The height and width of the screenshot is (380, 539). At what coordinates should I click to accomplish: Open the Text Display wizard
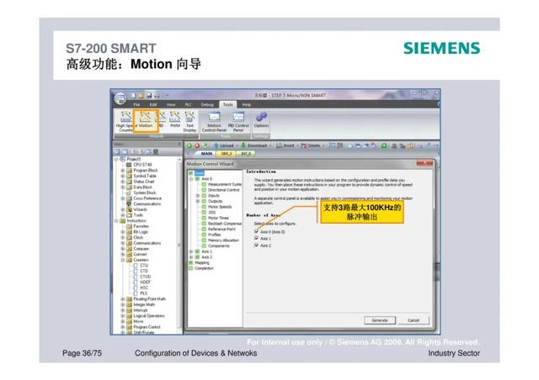[x=189, y=122]
